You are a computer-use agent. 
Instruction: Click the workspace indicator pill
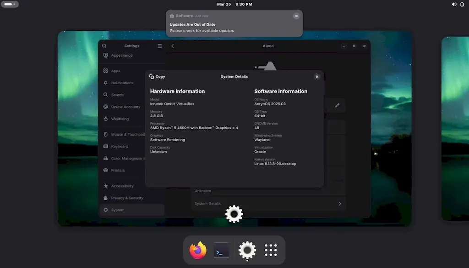10,4
